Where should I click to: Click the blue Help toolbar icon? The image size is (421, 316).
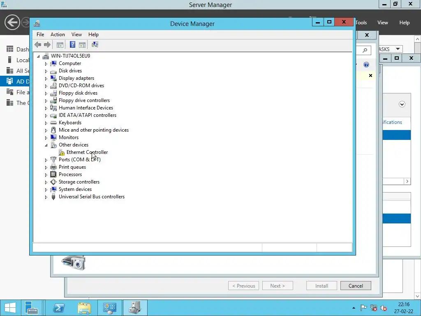72,44
